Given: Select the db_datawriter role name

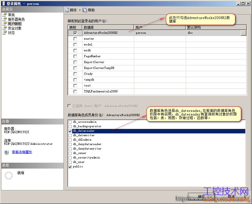Looking at the screenshot, I should coord(84,135).
